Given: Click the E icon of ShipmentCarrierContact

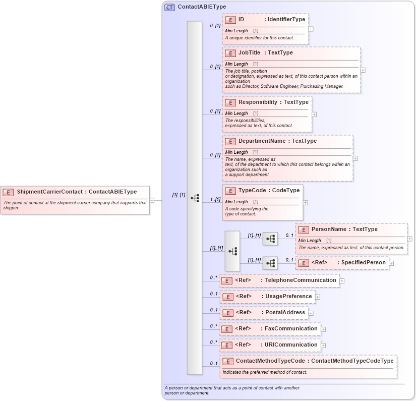Looking at the screenshot, I should [8, 192].
